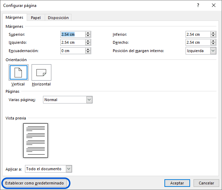Increase the Superior margin value
This screenshot has width=222, height=190.
click(88, 33)
